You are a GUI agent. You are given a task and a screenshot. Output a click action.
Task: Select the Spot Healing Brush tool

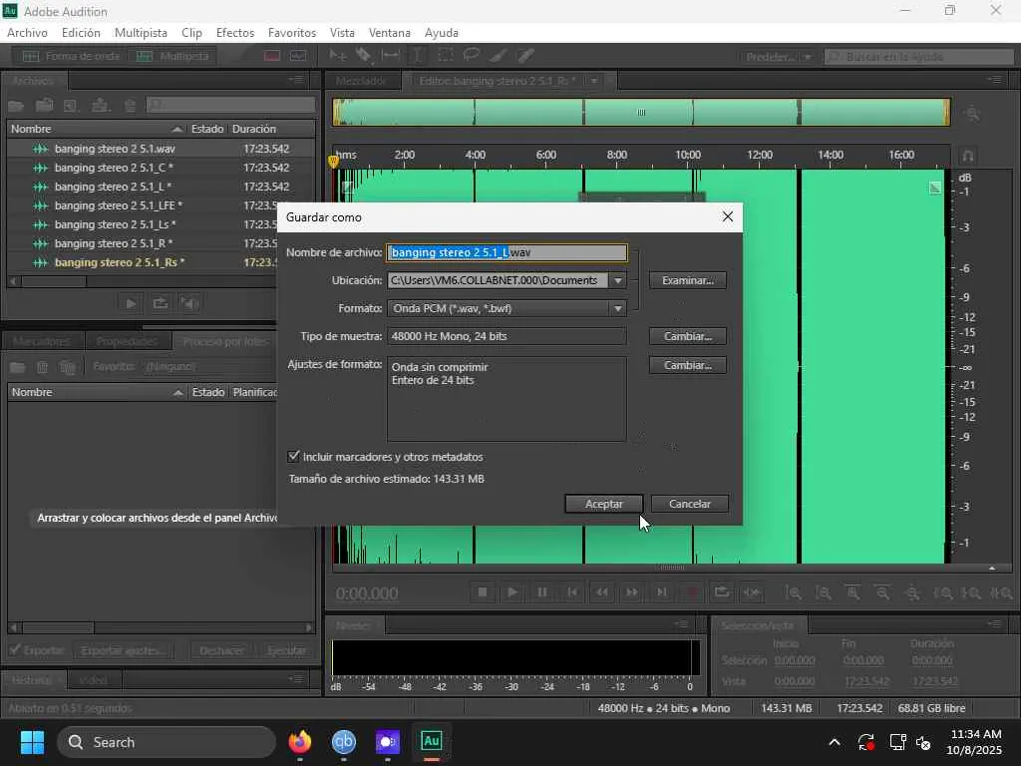pos(525,56)
